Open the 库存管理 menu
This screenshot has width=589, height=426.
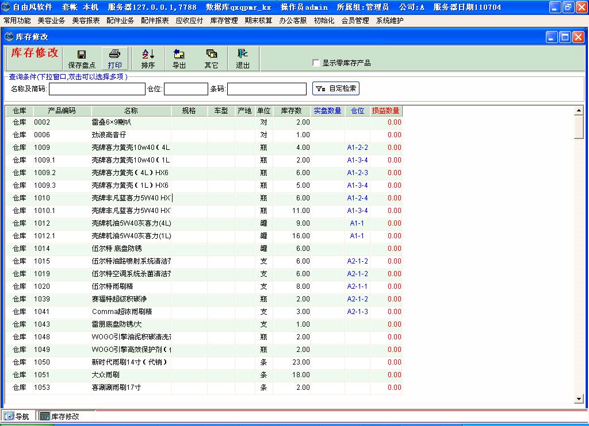[x=224, y=21]
